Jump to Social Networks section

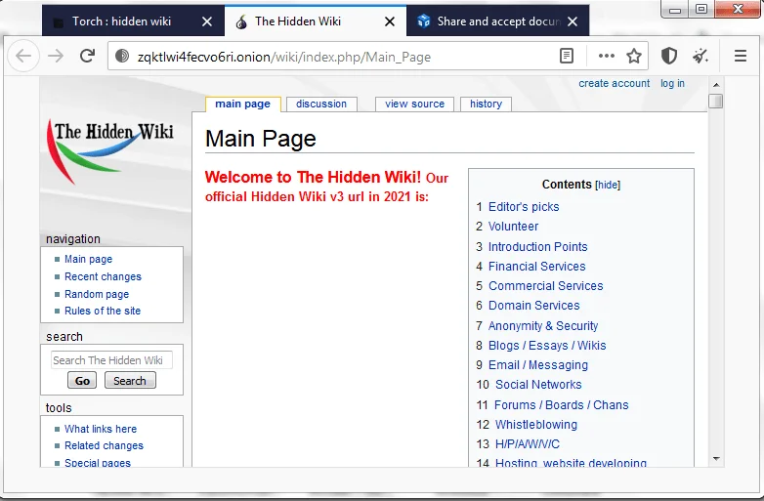click(538, 384)
